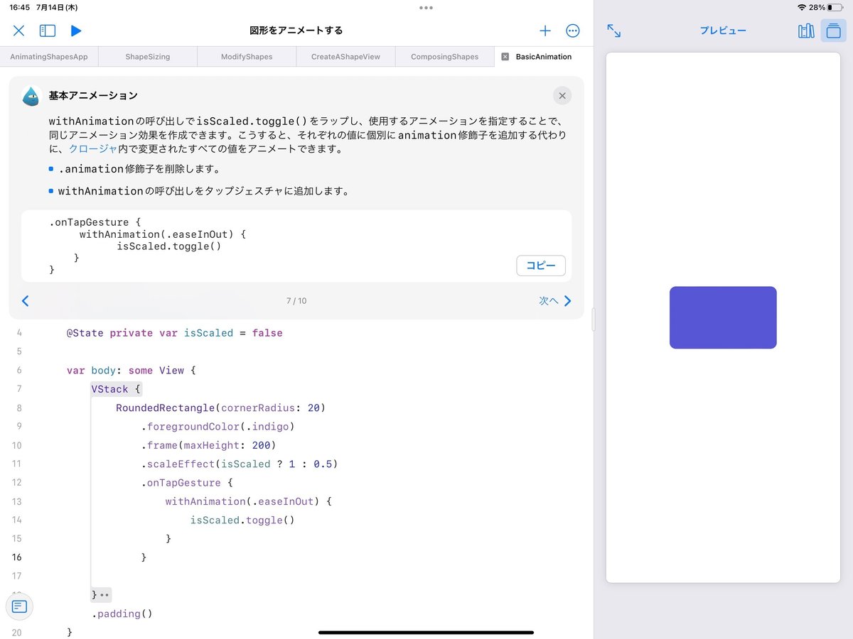The image size is (853, 639).
Task: Click RoundedRectangle on line 8
Action: pos(166,408)
